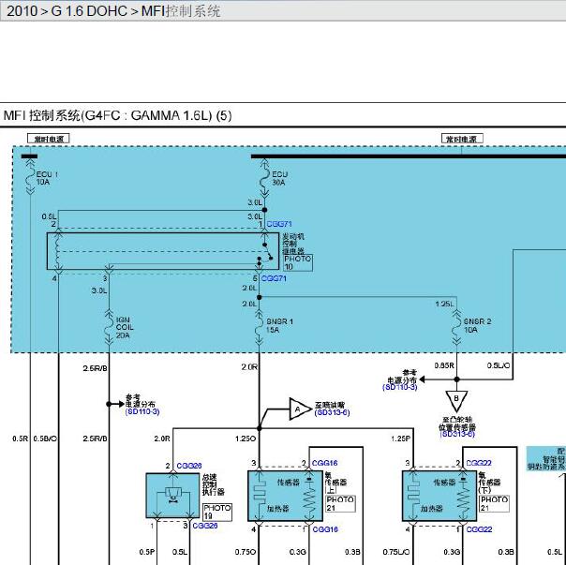
Task: Click the '0.75L/O' wire label
Action: click(396, 552)
